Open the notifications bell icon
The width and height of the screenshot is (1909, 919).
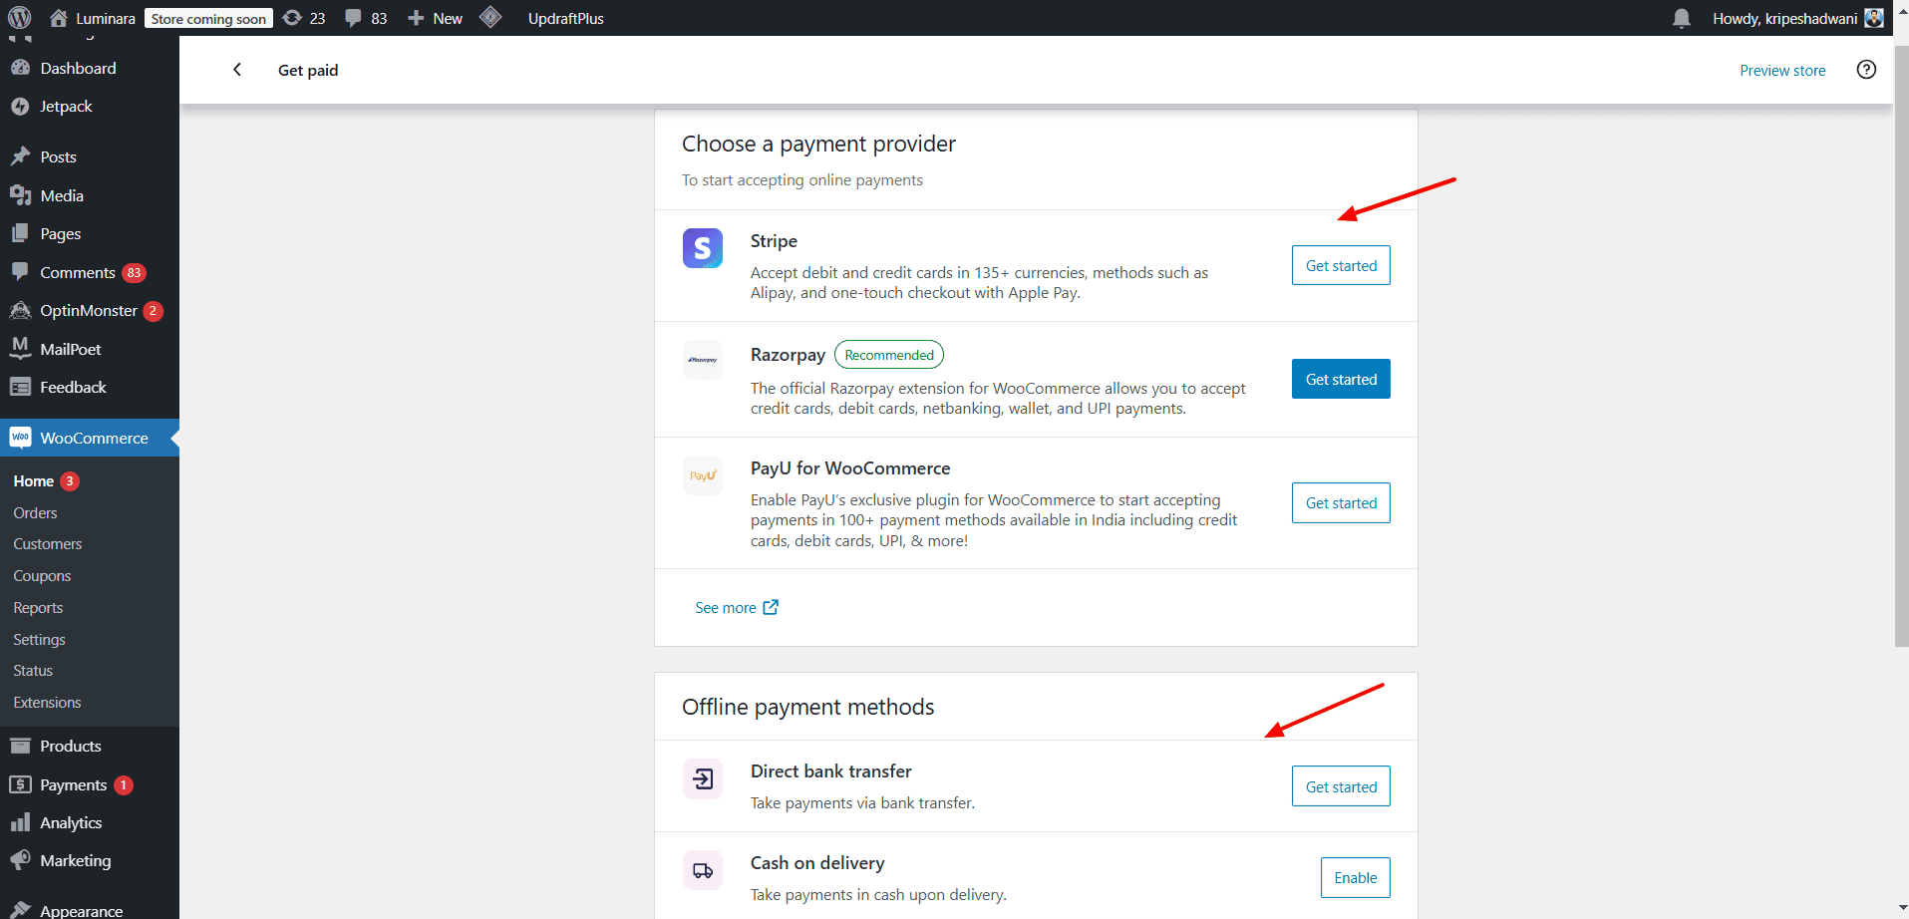(x=1681, y=18)
